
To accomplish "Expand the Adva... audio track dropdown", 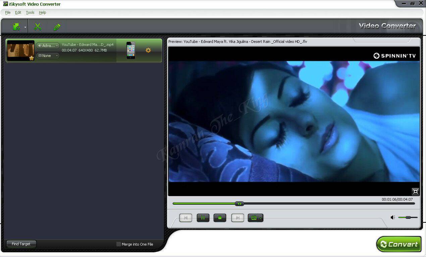I will click(48, 46).
